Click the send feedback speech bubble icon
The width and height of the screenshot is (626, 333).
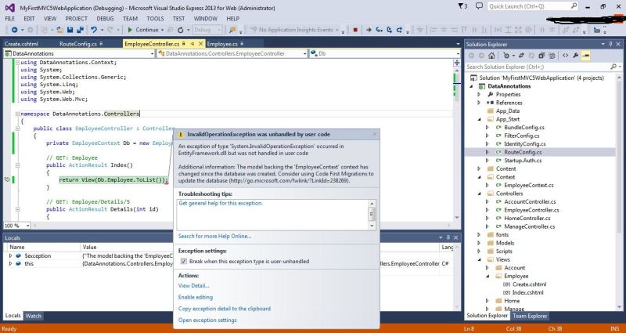[x=479, y=6]
